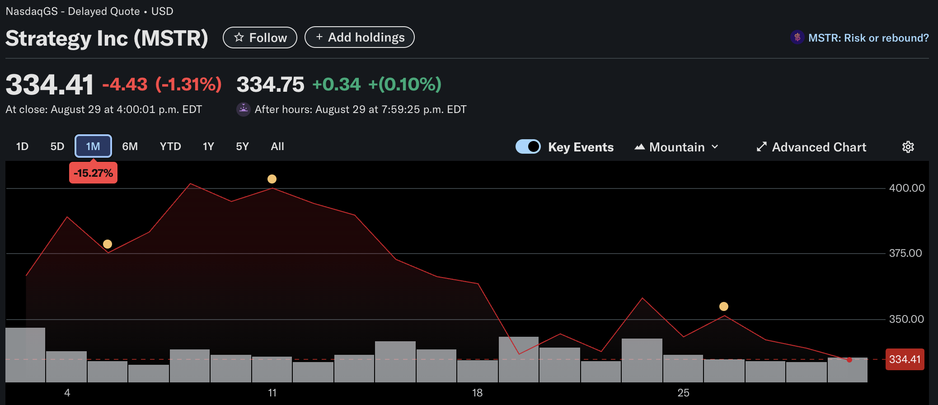Viewport: 938px width, 405px height.
Task: Click the Advanced Chart link
Action: [819, 147]
